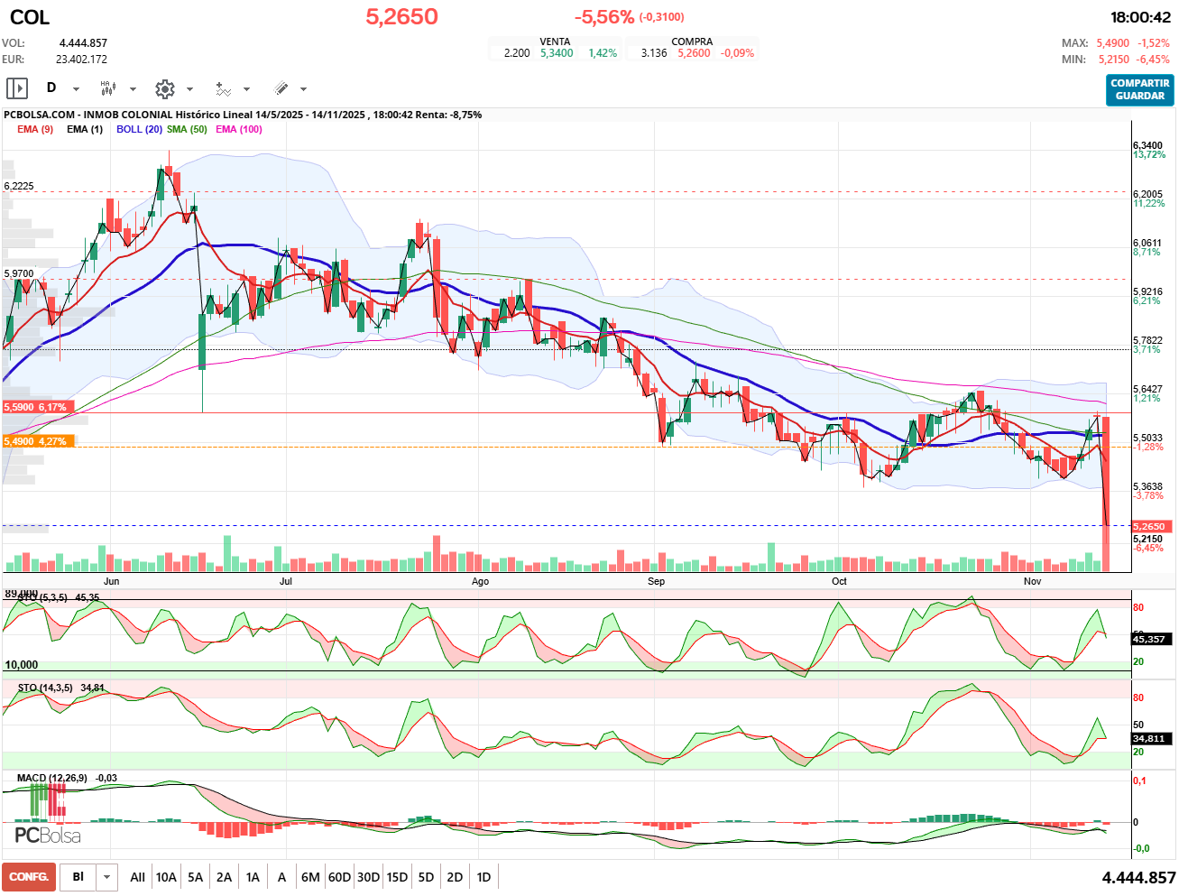1188x896 pixels.
Task: Toggle the SMA (50) indicator label
Action: click(187, 129)
